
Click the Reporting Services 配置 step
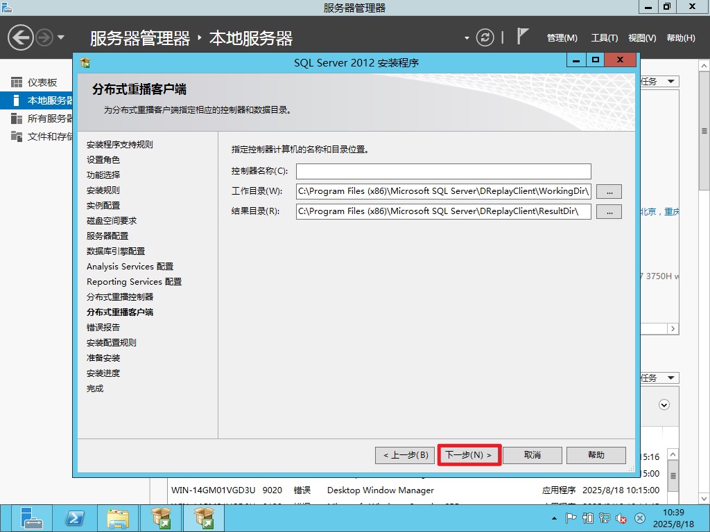tap(134, 282)
